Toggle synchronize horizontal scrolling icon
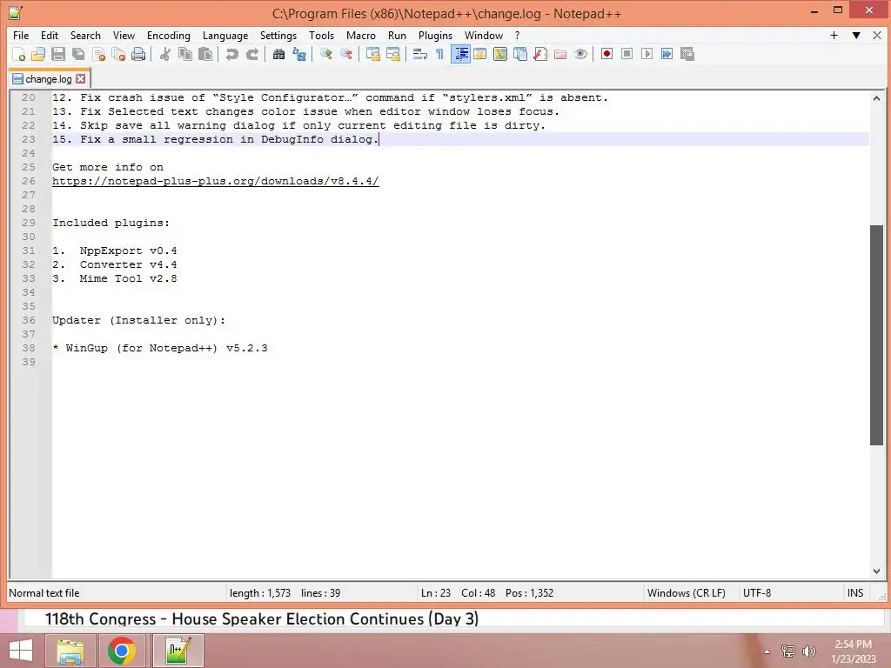Screen dimensions: 891x668 392,54
